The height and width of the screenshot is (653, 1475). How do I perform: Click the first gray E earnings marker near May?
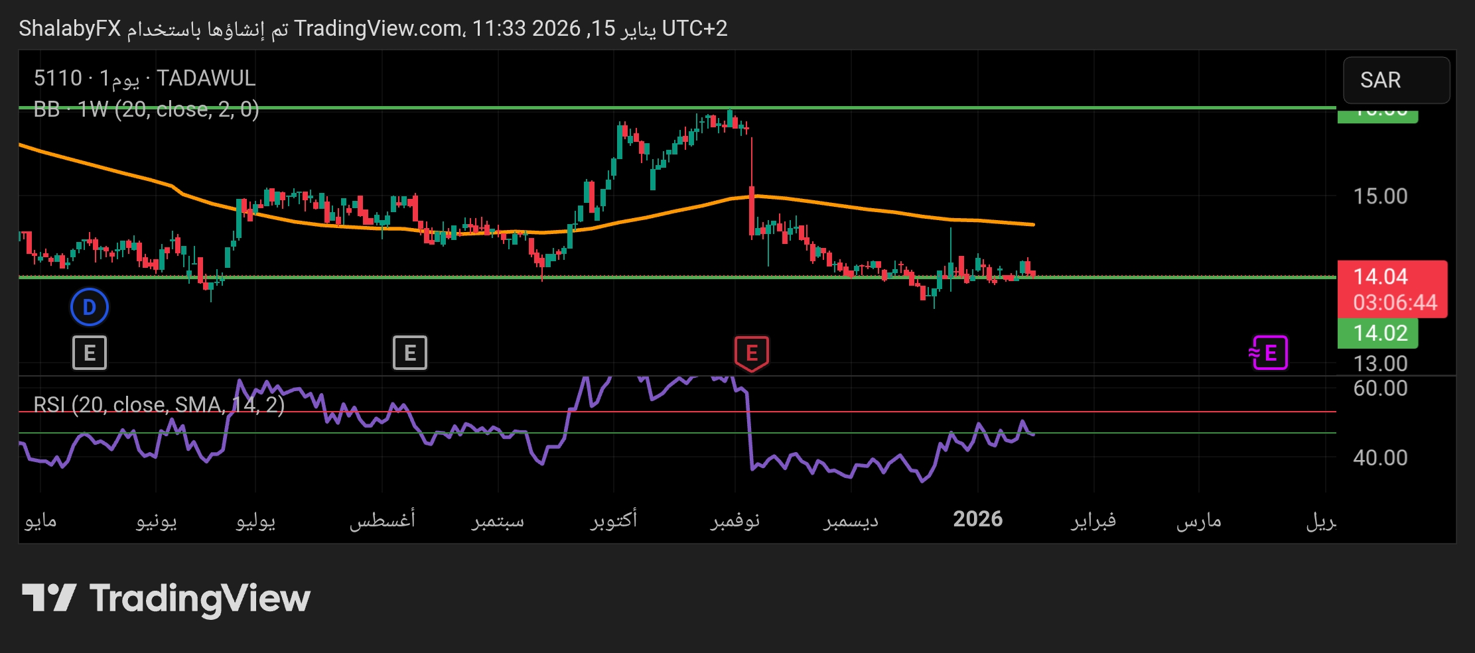pos(89,353)
